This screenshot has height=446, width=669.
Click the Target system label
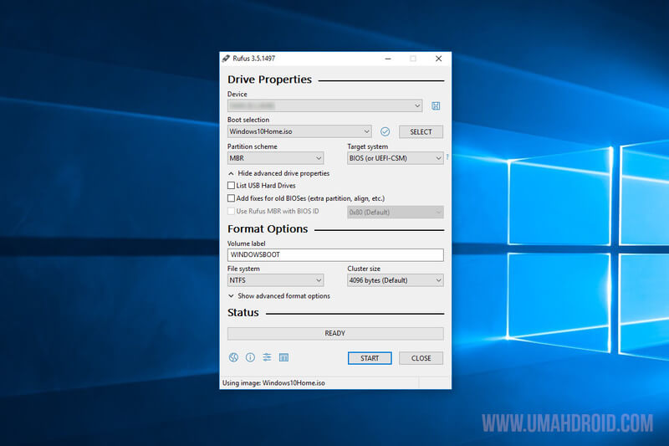[x=367, y=146]
